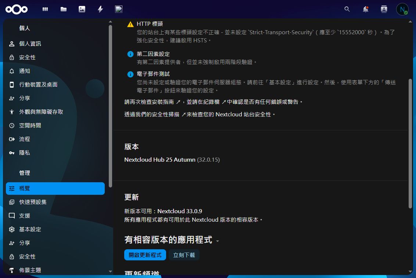Click the version text Nextcloud Hub 25 Autumn
416x278 pixels.
point(160,160)
